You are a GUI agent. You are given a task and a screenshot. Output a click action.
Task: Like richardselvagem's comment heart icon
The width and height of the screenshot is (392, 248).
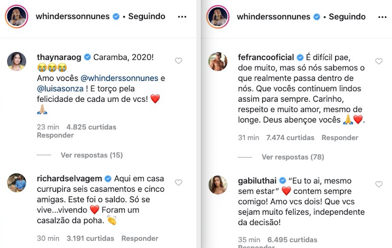(x=179, y=183)
